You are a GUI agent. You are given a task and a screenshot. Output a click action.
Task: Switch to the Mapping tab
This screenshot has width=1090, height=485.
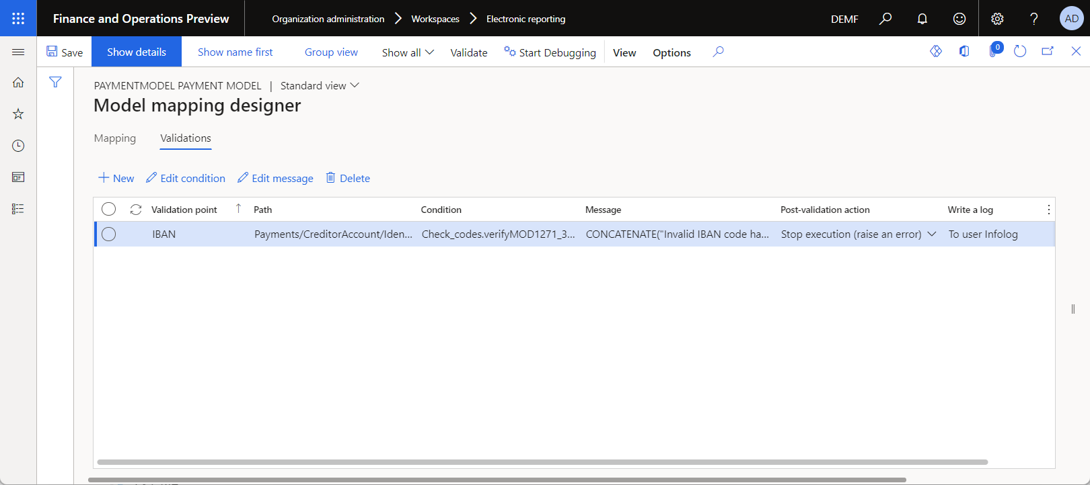click(115, 138)
